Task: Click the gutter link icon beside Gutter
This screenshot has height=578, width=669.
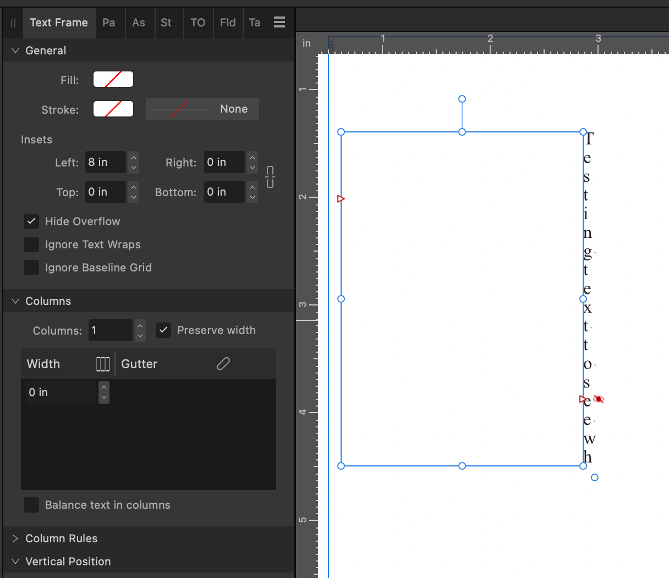Action: tap(222, 364)
